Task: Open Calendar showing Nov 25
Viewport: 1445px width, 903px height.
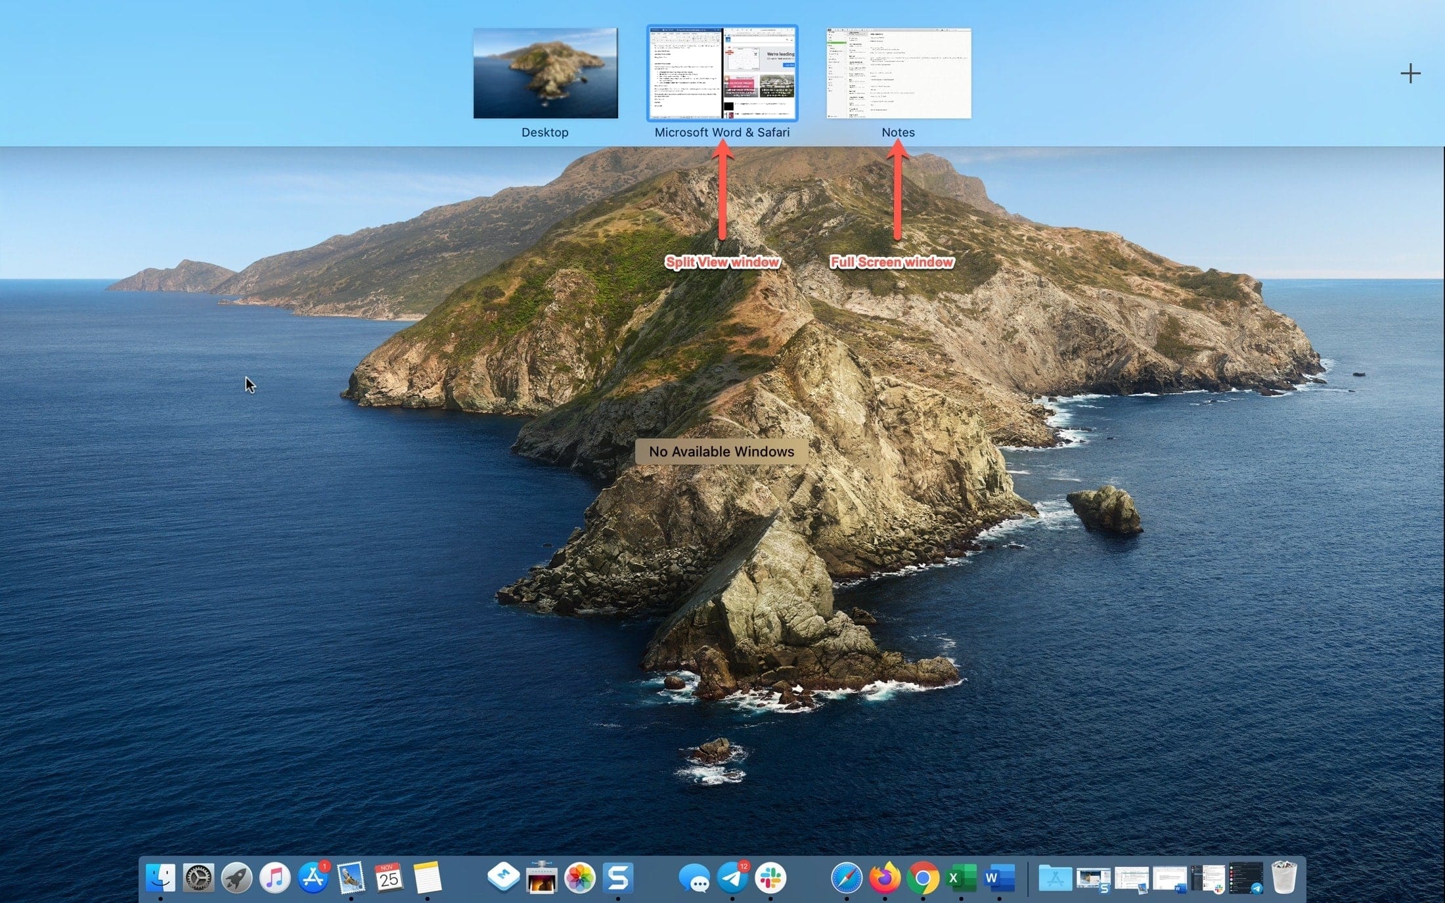Action: (x=388, y=877)
